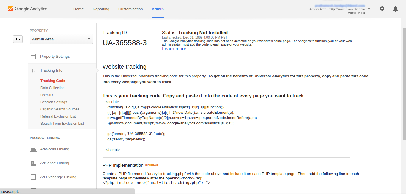Open User-ID settings
Screen dimensions: 406x194
47,95
